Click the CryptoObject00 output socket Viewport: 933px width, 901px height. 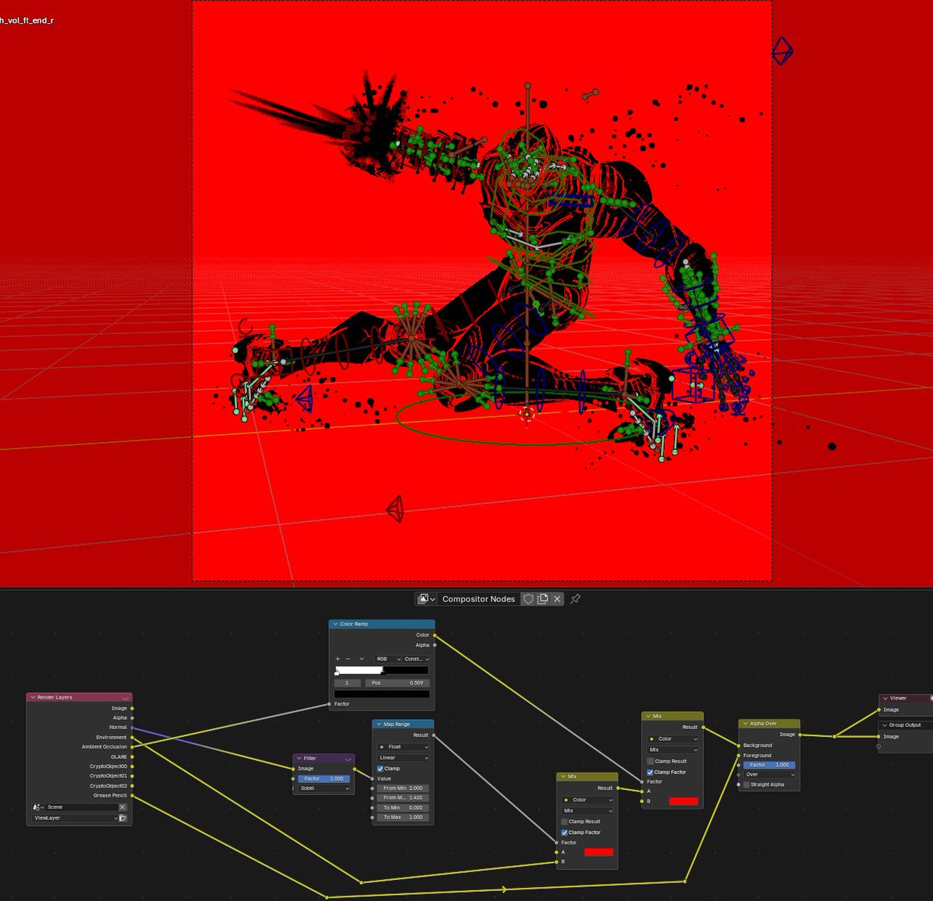click(132, 766)
